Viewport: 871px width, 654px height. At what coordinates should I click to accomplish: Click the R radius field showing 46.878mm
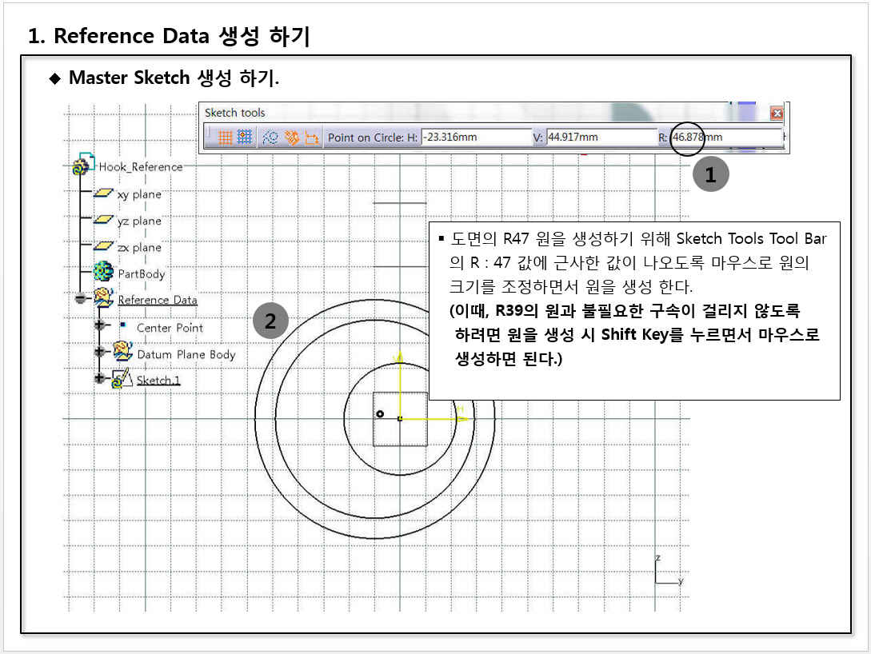[724, 138]
